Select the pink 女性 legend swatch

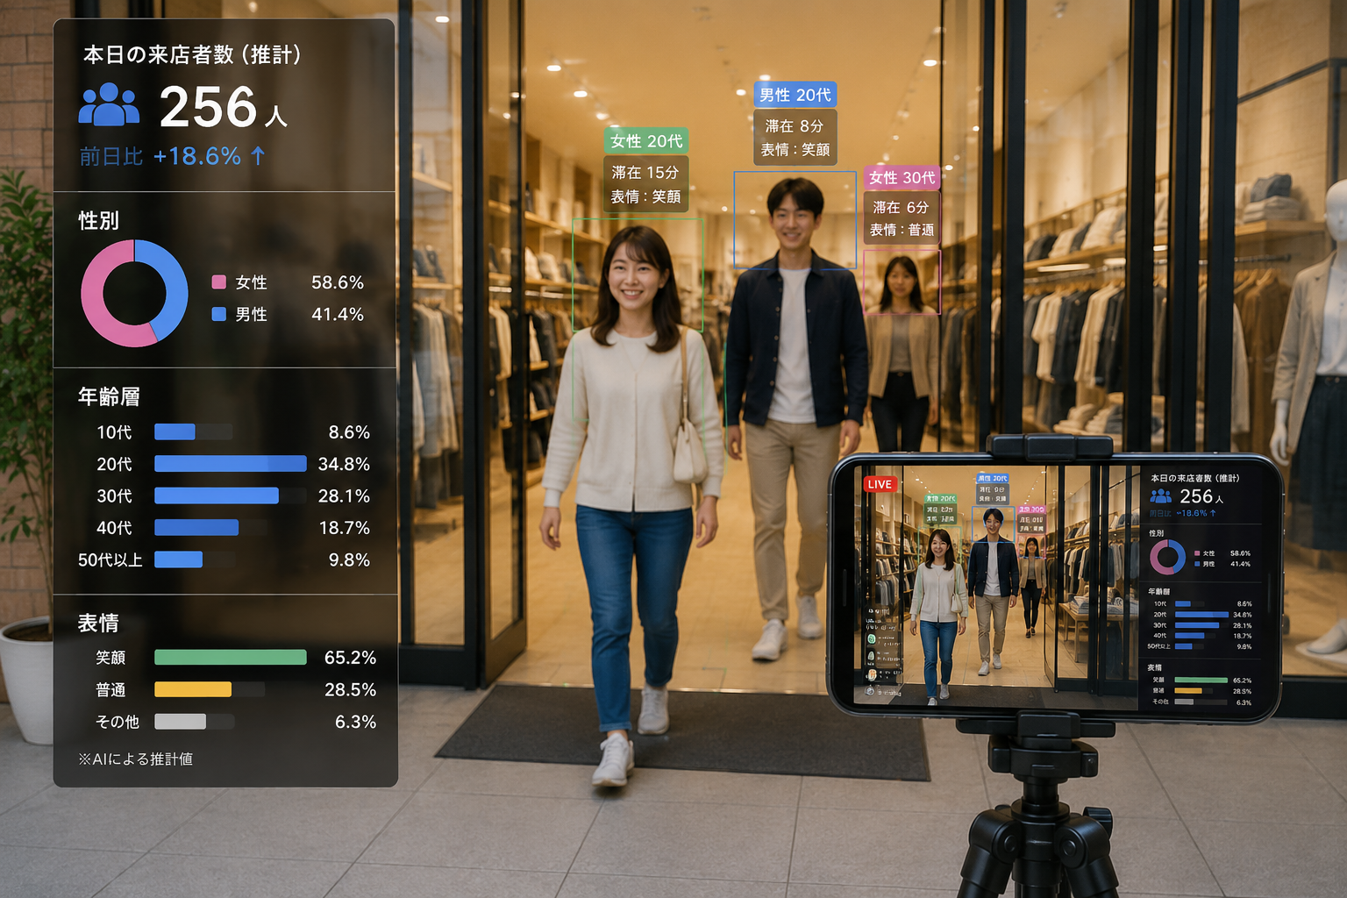tap(219, 282)
